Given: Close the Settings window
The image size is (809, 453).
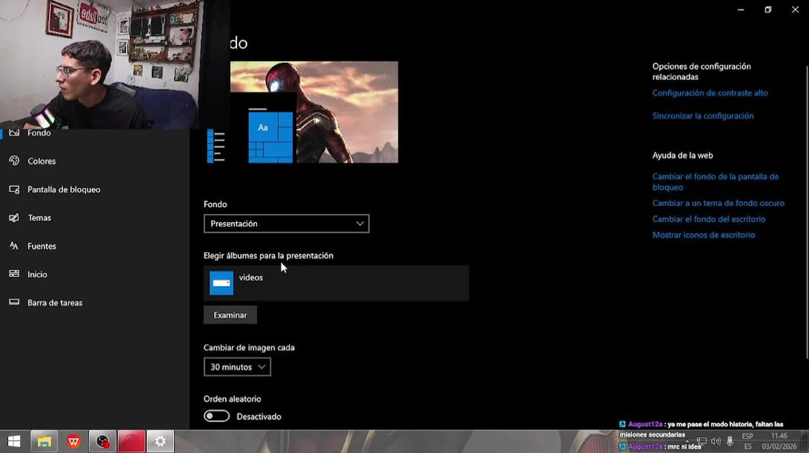Looking at the screenshot, I should (x=795, y=9).
